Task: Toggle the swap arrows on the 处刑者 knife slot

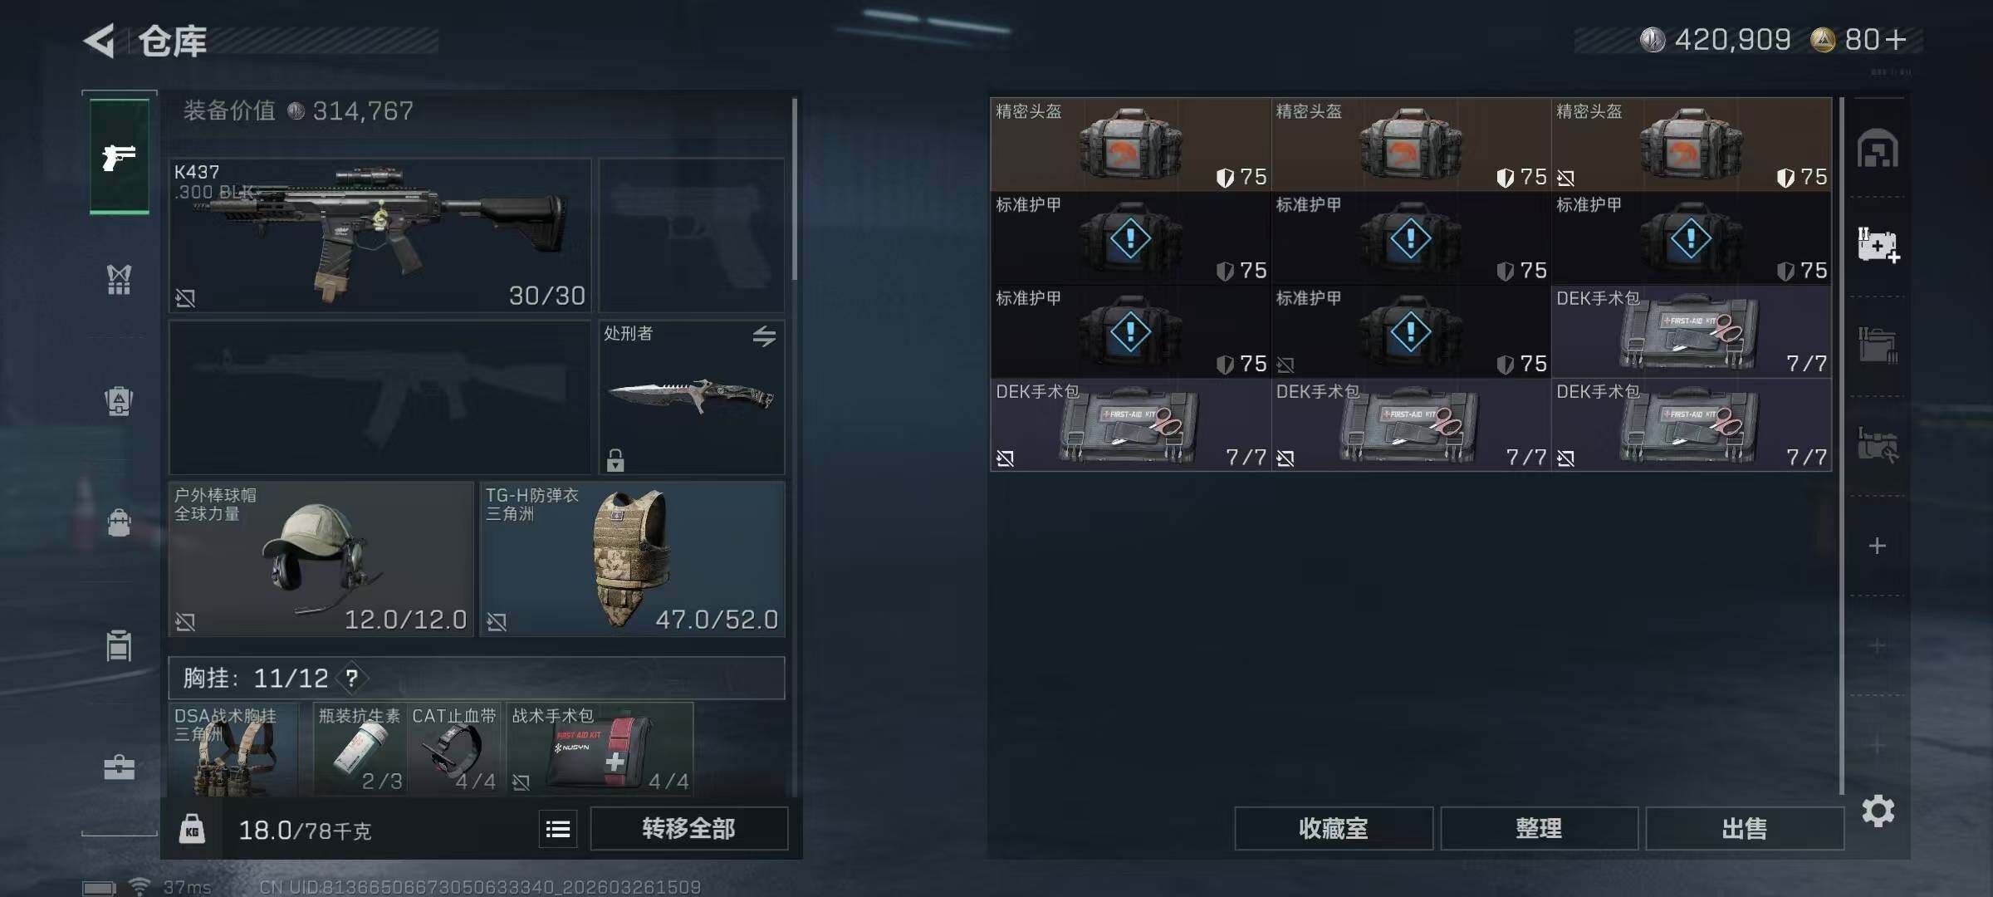Action: click(x=764, y=336)
